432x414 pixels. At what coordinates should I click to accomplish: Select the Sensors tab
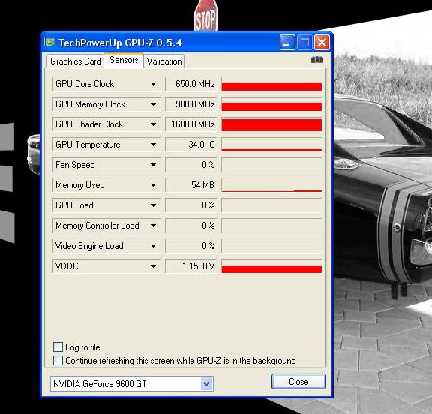[x=124, y=60]
